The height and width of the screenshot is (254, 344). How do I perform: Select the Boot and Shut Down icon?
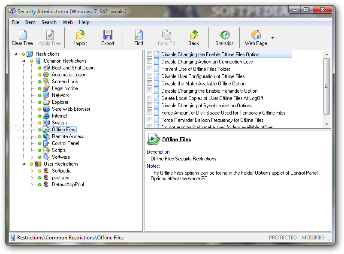pos(46,68)
